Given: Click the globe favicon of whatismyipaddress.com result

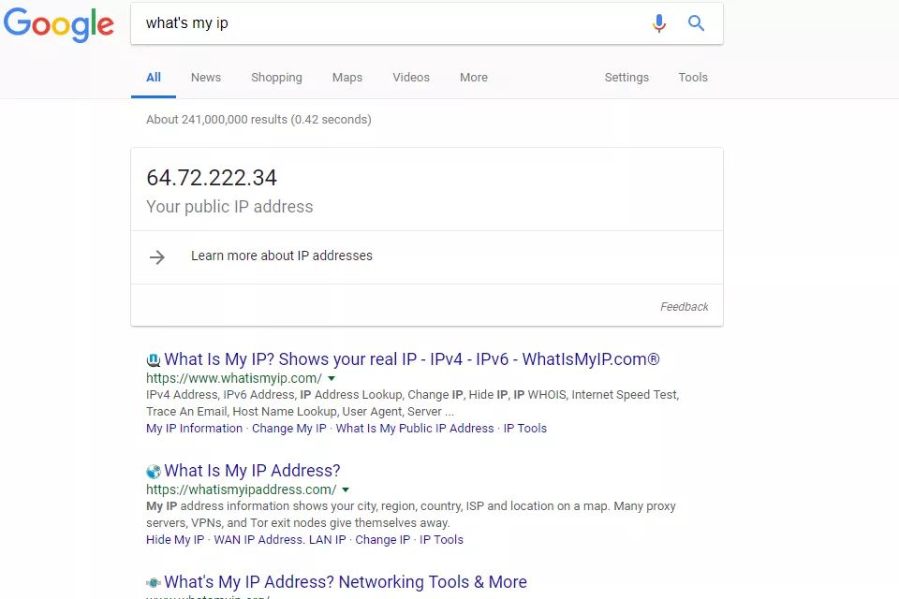Looking at the screenshot, I should pos(153,471).
